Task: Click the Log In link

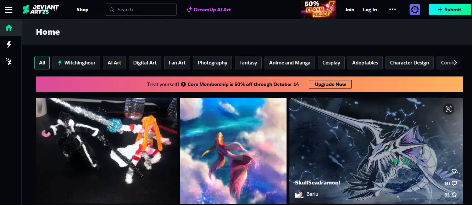Action: [x=370, y=10]
